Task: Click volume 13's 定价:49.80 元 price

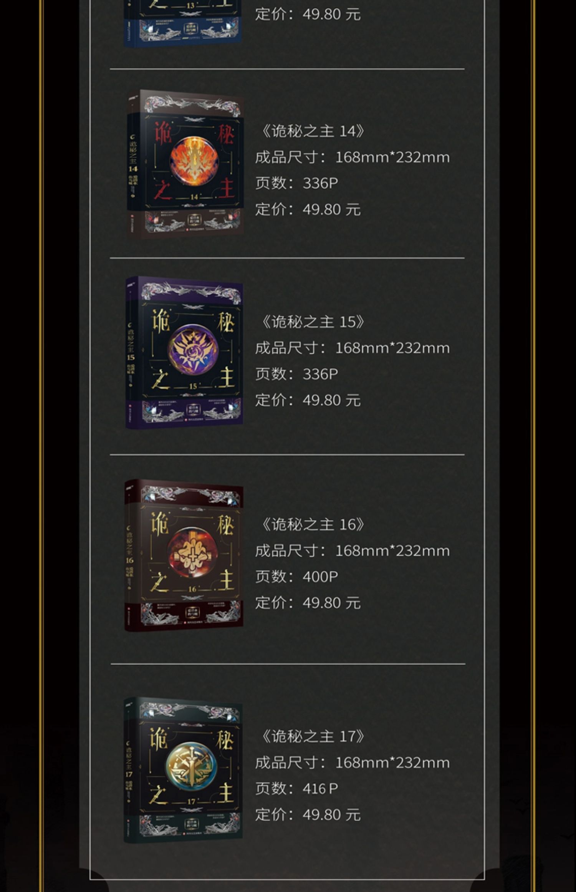Action: point(308,14)
